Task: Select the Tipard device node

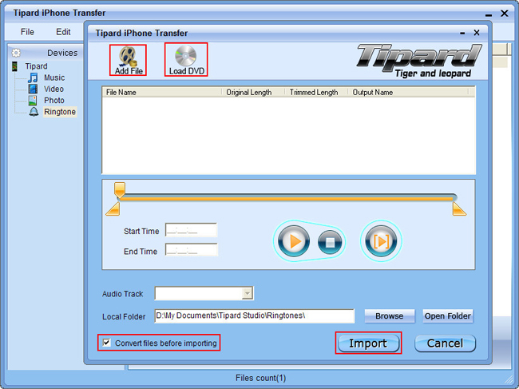Action: [36, 66]
